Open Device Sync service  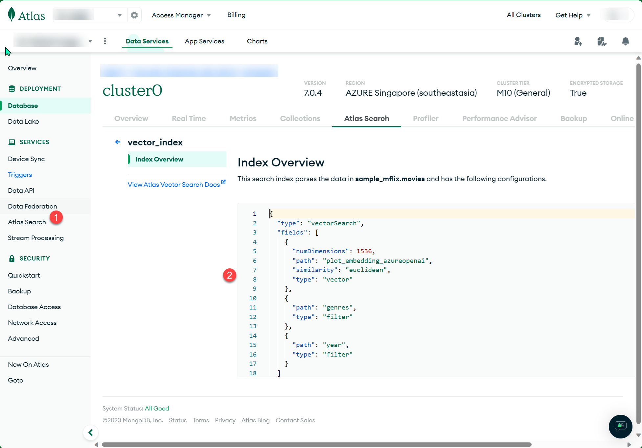[x=26, y=159]
